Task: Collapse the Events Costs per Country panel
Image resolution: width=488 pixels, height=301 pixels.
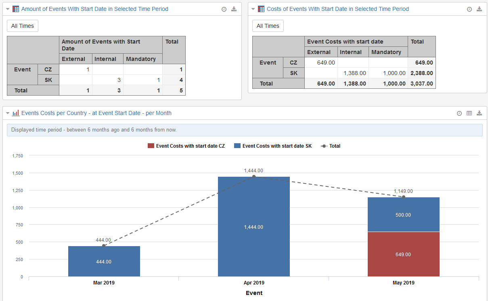Action: [x=8, y=113]
